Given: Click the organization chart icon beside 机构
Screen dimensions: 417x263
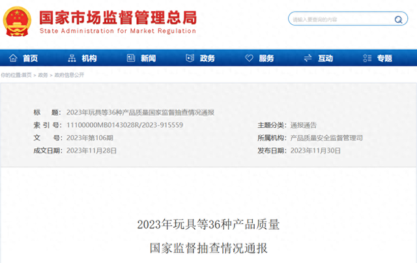Looking at the screenshot, I should [x=72, y=58].
